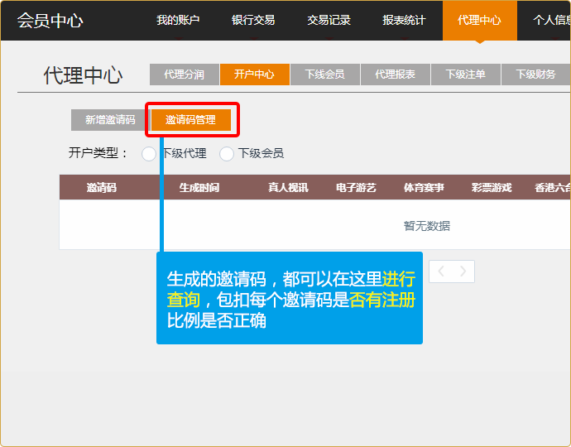Open the 代理报表 tab

pyautogui.click(x=395, y=74)
